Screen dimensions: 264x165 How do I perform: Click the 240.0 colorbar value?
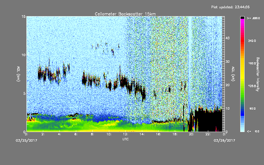coord(252,41)
